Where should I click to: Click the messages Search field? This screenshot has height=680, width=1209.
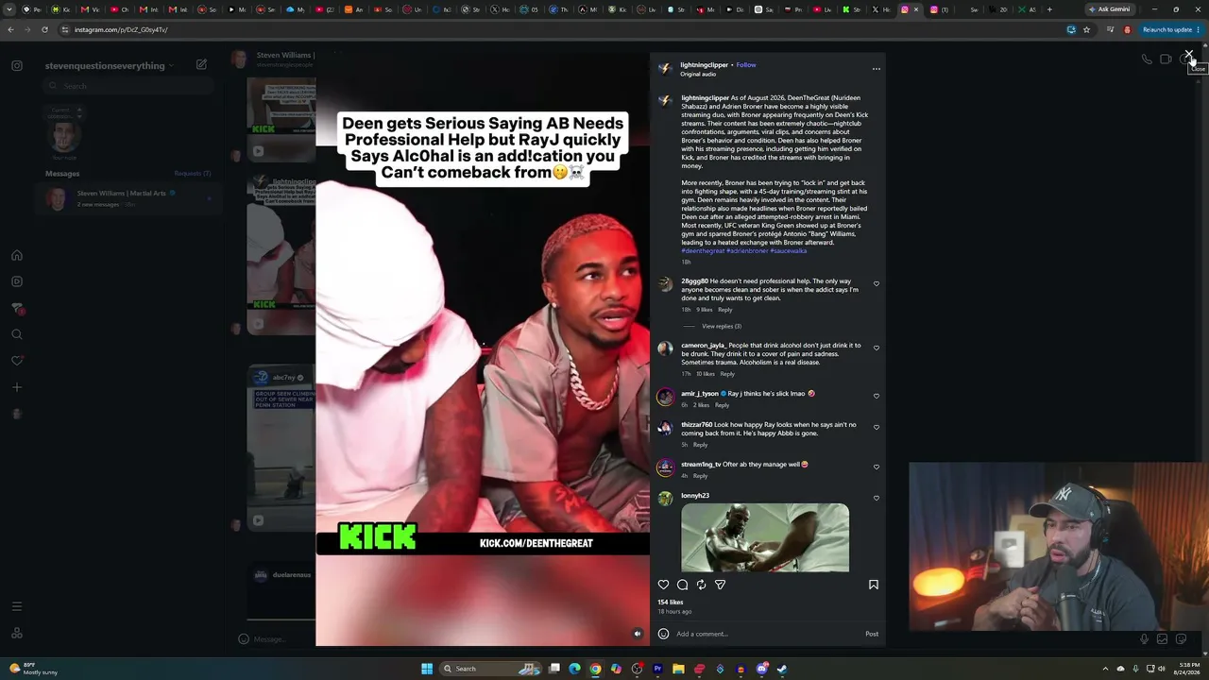(x=128, y=86)
